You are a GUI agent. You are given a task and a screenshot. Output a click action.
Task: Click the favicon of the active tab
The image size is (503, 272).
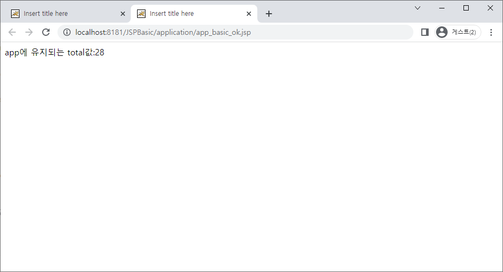141,14
